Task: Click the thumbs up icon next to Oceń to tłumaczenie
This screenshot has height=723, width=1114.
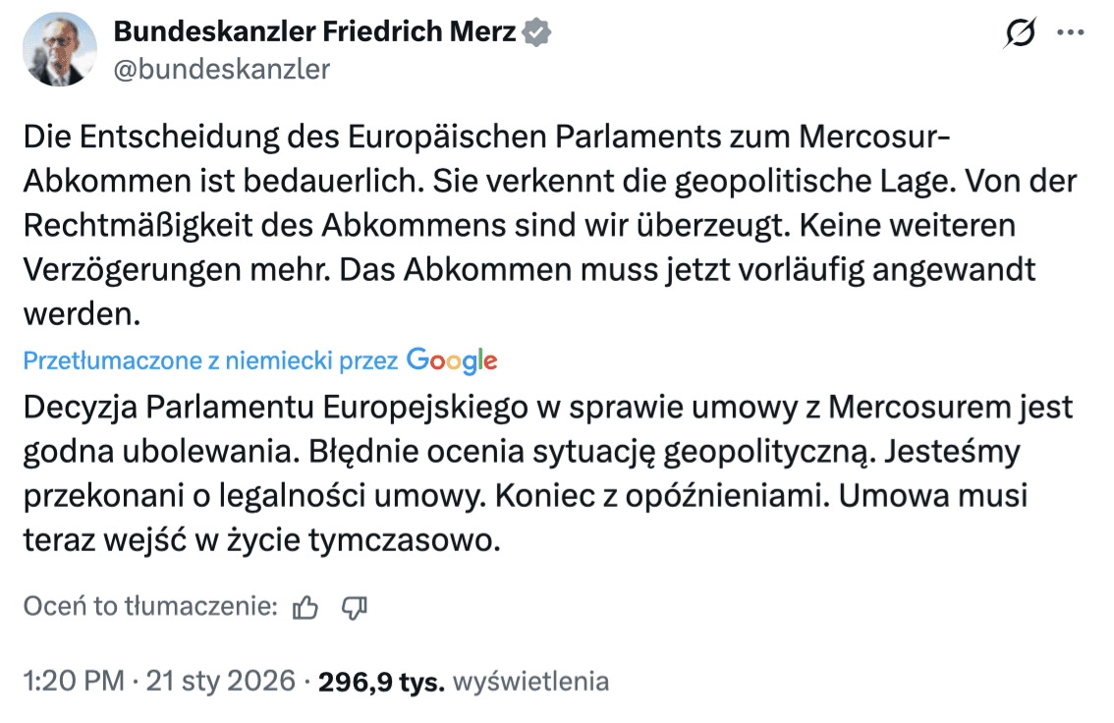Action: [x=305, y=608]
